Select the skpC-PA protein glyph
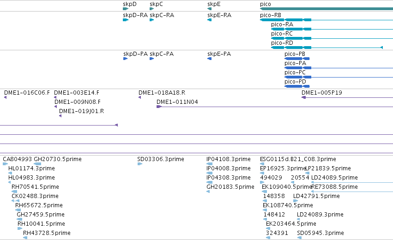 [151, 59]
